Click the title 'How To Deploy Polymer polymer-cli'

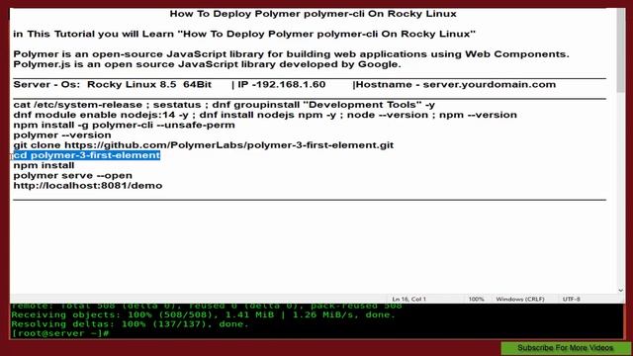tap(313, 14)
